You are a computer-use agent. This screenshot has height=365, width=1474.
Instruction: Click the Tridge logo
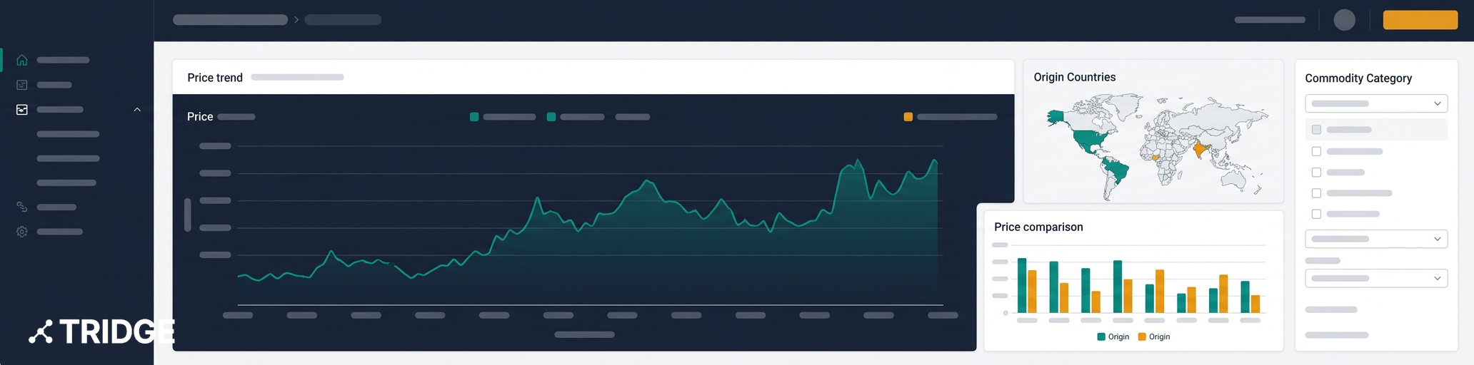click(x=101, y=331)
